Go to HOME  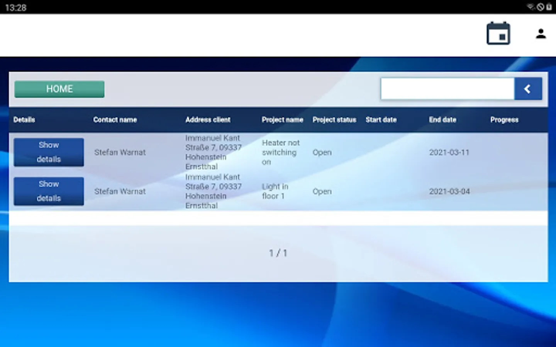[59, 89]
